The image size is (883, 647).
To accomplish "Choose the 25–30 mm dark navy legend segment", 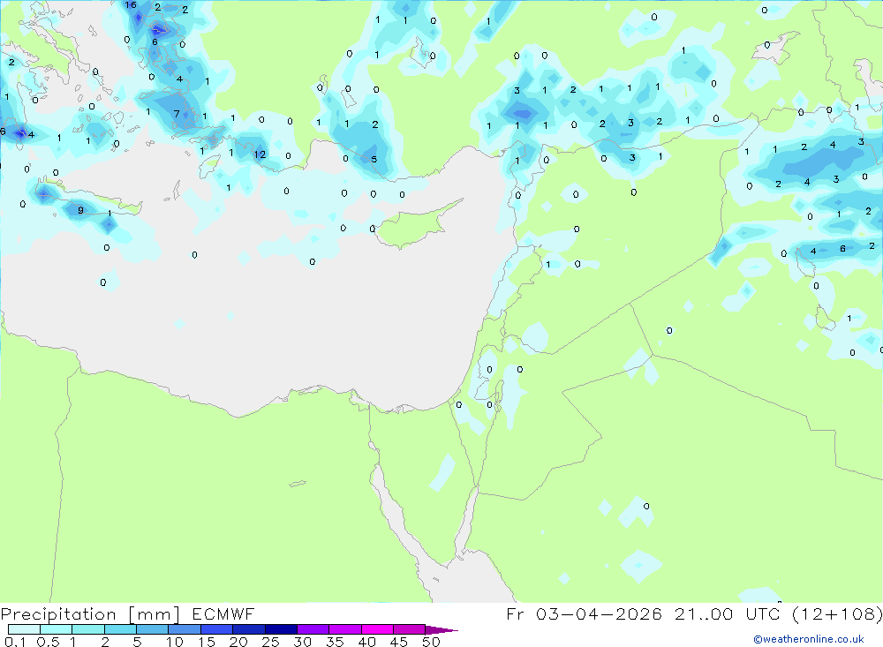I will point(281,629).
